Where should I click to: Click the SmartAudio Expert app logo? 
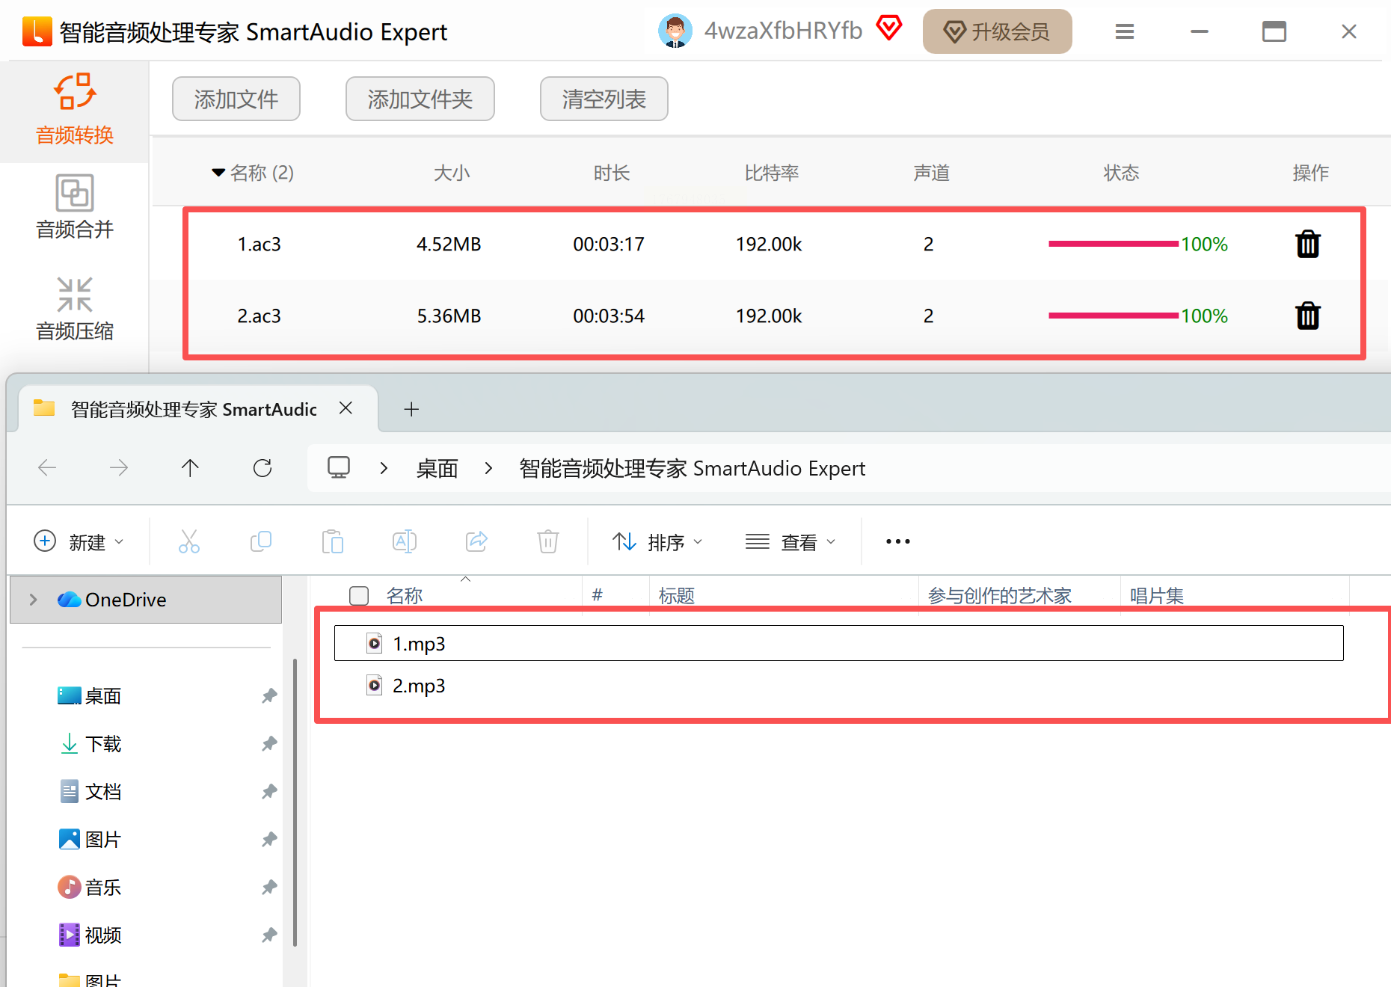point(37,31)
